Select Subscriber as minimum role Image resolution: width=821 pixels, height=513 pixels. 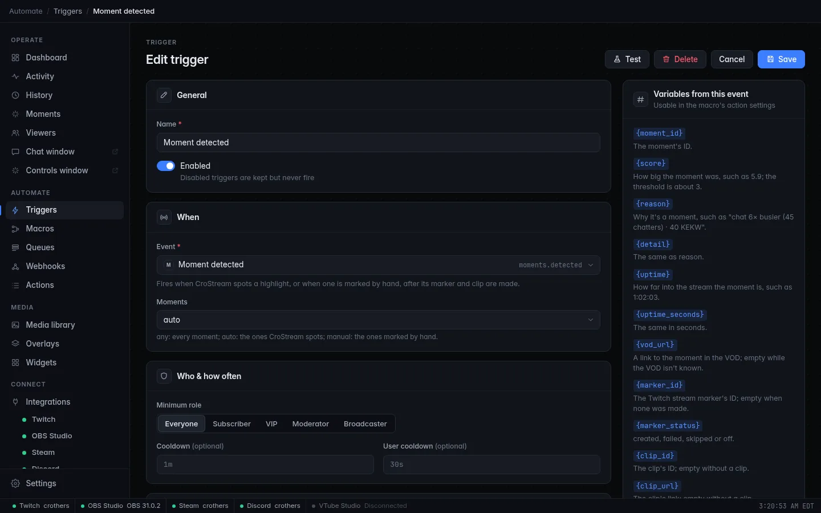pos(231,424)
